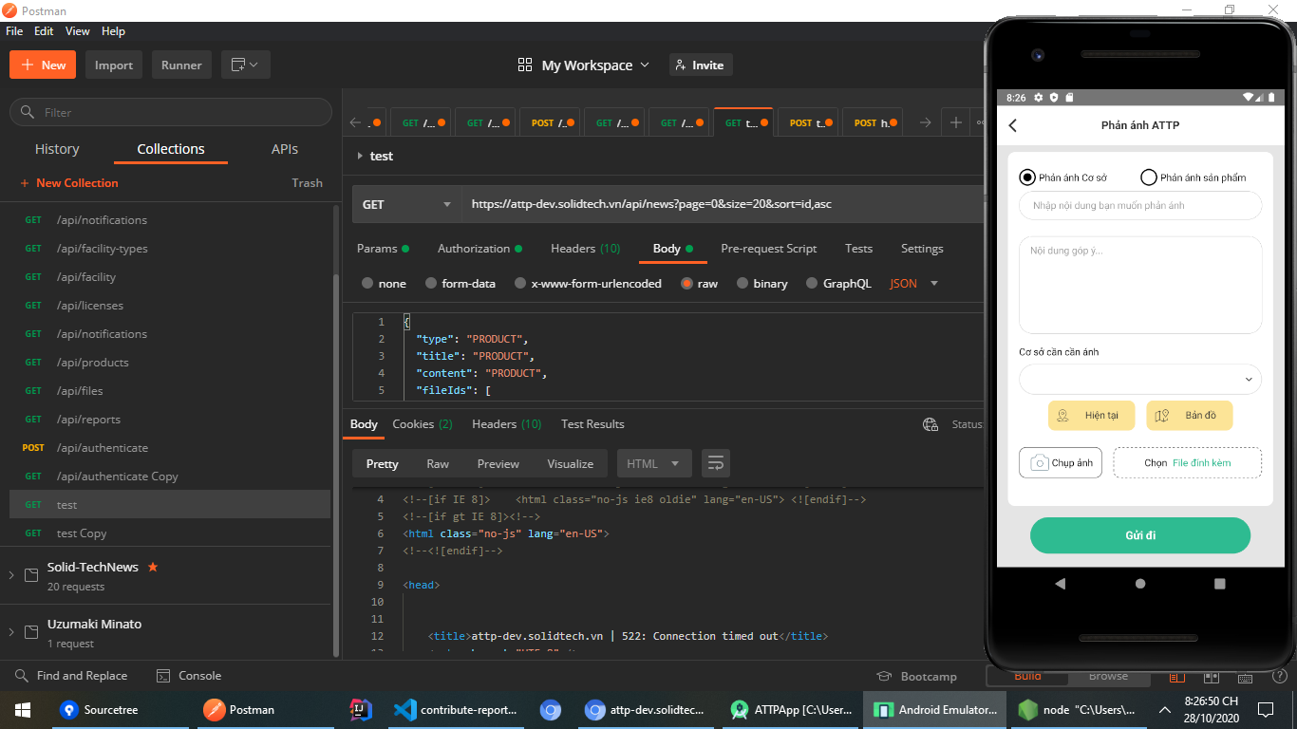Toggle line wrapping in the response viewer
This screenshot has height=729, width=1297.
pyautogui.click(x=715, y=463)
